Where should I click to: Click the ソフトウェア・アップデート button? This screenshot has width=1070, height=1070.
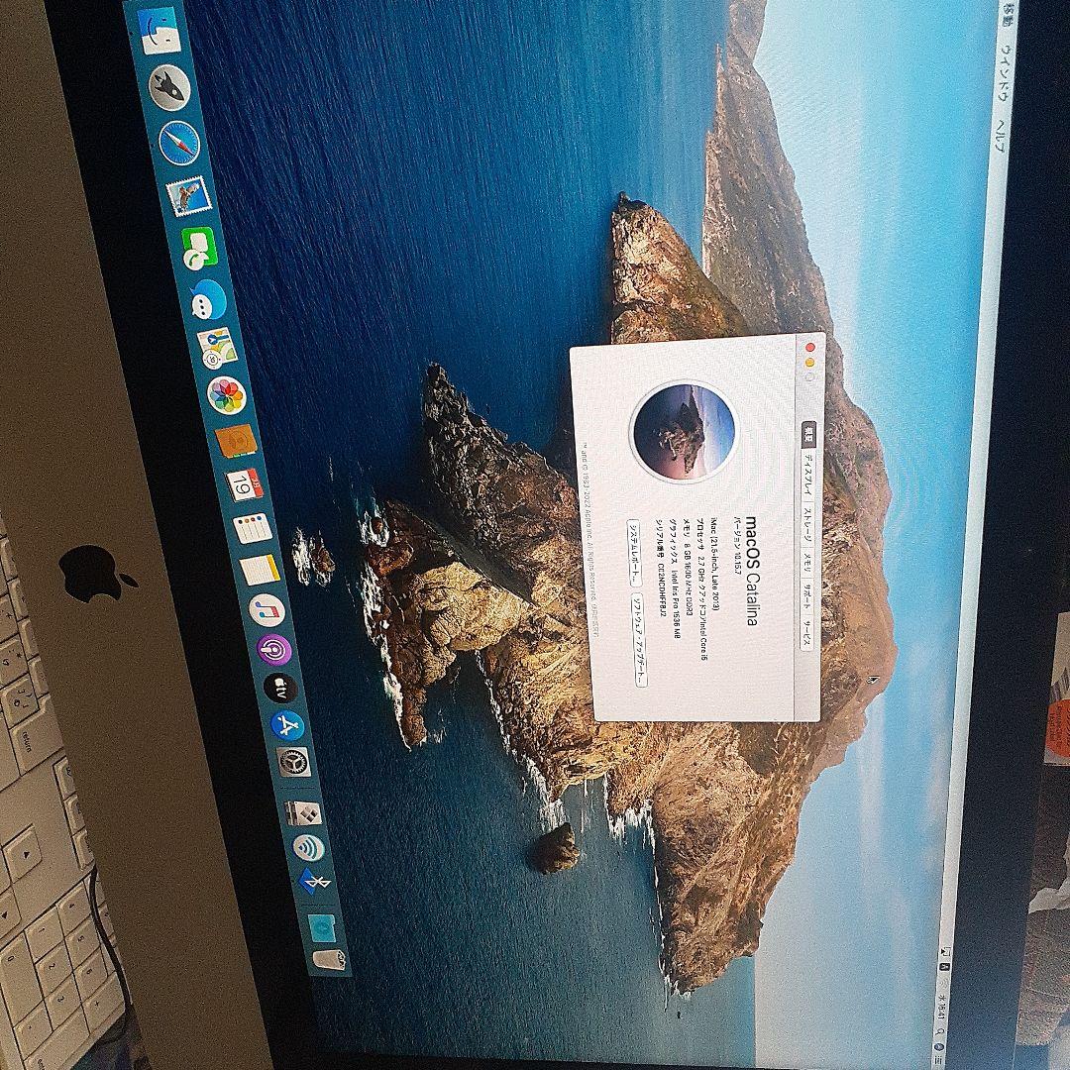(637, 639)
